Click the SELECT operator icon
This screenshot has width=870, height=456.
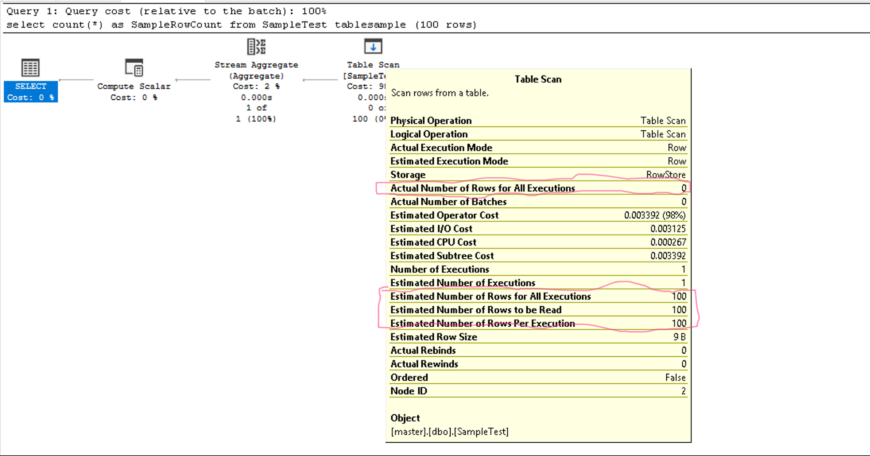tap(30, 68)
